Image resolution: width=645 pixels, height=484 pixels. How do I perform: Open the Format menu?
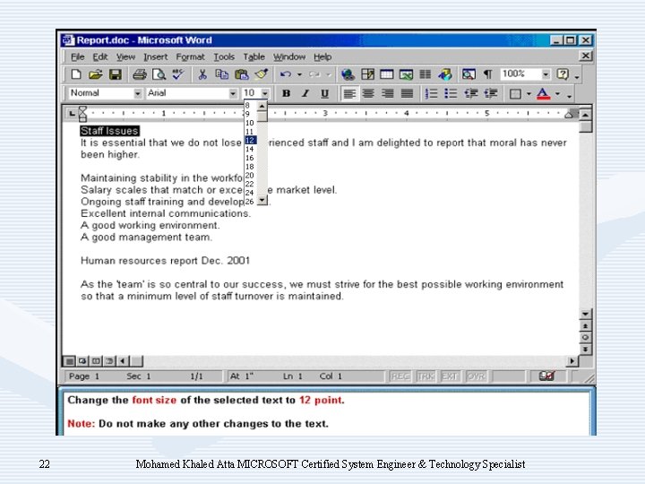(190, 56)
